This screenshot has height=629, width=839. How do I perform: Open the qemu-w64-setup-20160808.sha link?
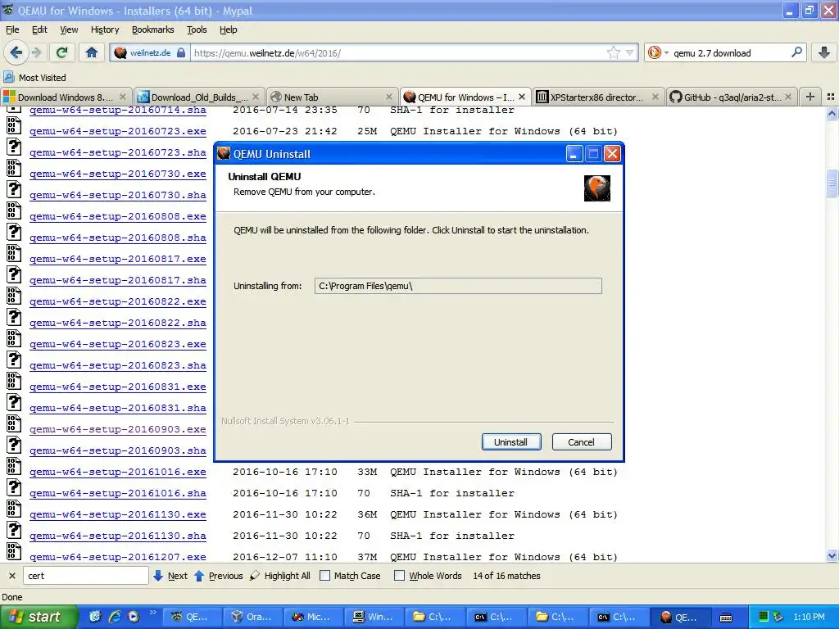[118, 238]
